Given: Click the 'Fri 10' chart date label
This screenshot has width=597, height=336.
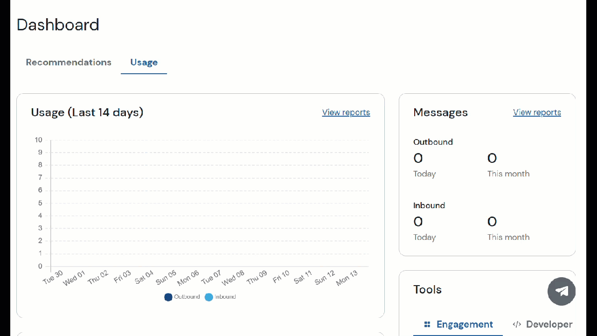Looking at the screenshot, I should tap(281, 276).
